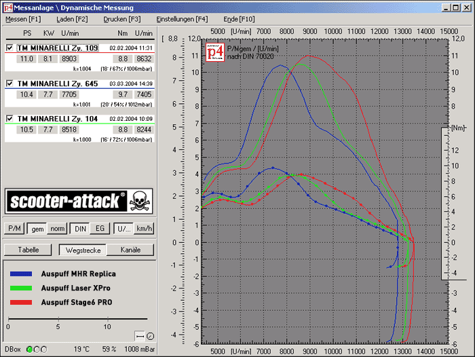The width and height of the screenshot is (475, 357).
Task: Select the title TM MINARELLI Zy. 104
Action: [58, 119]
